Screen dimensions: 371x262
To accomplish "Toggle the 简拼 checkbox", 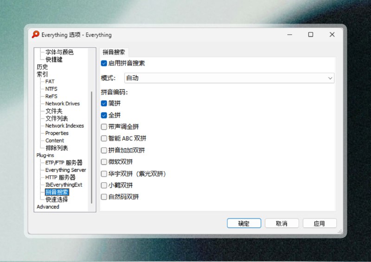I will pyautogui.click(x=104, y=103).
